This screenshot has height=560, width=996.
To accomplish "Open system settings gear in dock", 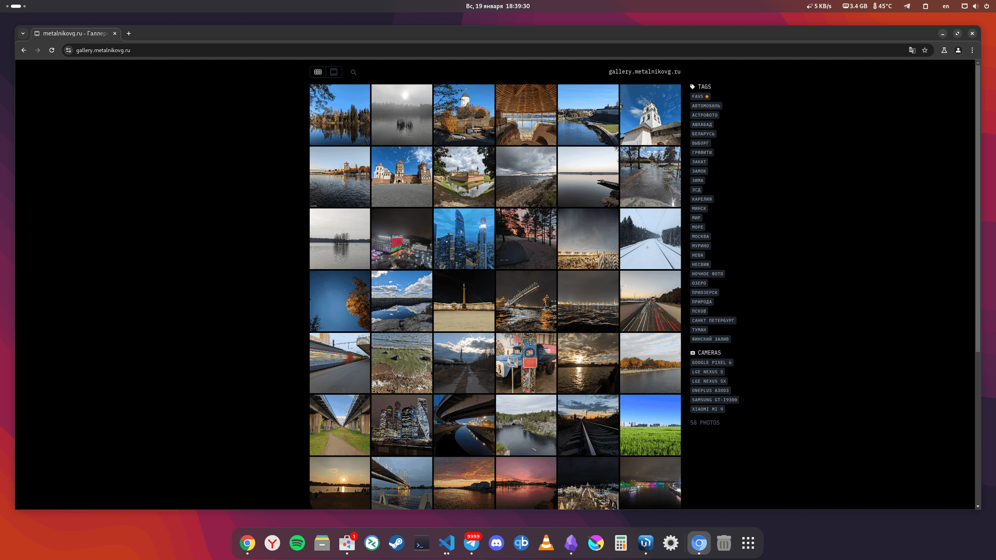I will tap(671, 543).
